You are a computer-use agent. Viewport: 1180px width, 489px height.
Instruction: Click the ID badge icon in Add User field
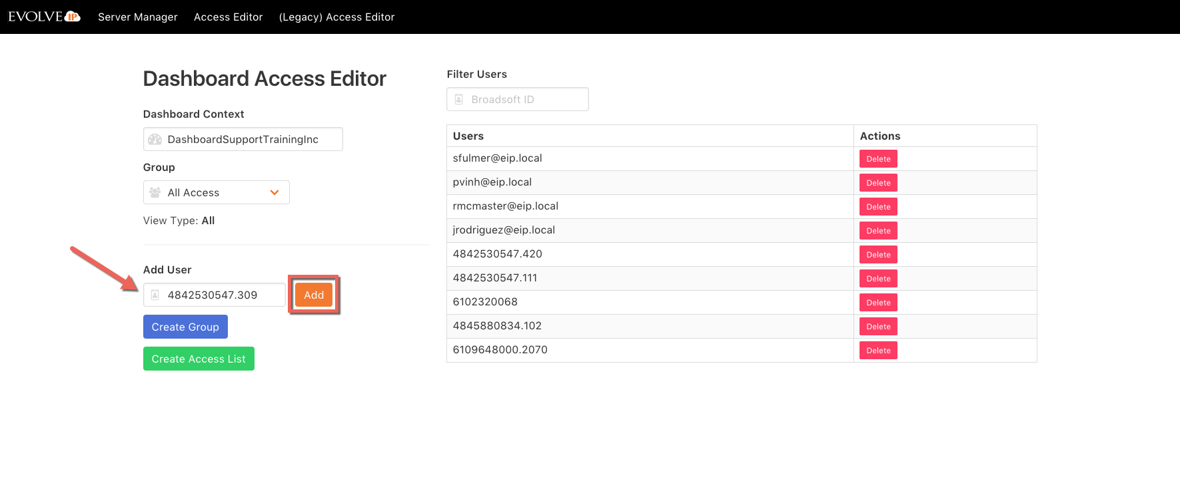(155, 295)
